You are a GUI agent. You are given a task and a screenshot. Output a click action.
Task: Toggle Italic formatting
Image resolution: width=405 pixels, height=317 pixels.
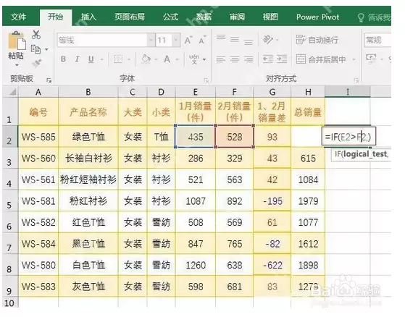(x=77, y=59)
